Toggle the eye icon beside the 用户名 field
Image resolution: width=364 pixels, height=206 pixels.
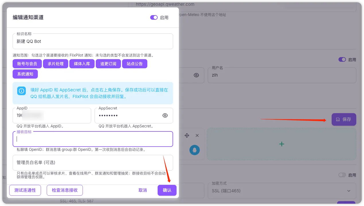coord(196,75)
